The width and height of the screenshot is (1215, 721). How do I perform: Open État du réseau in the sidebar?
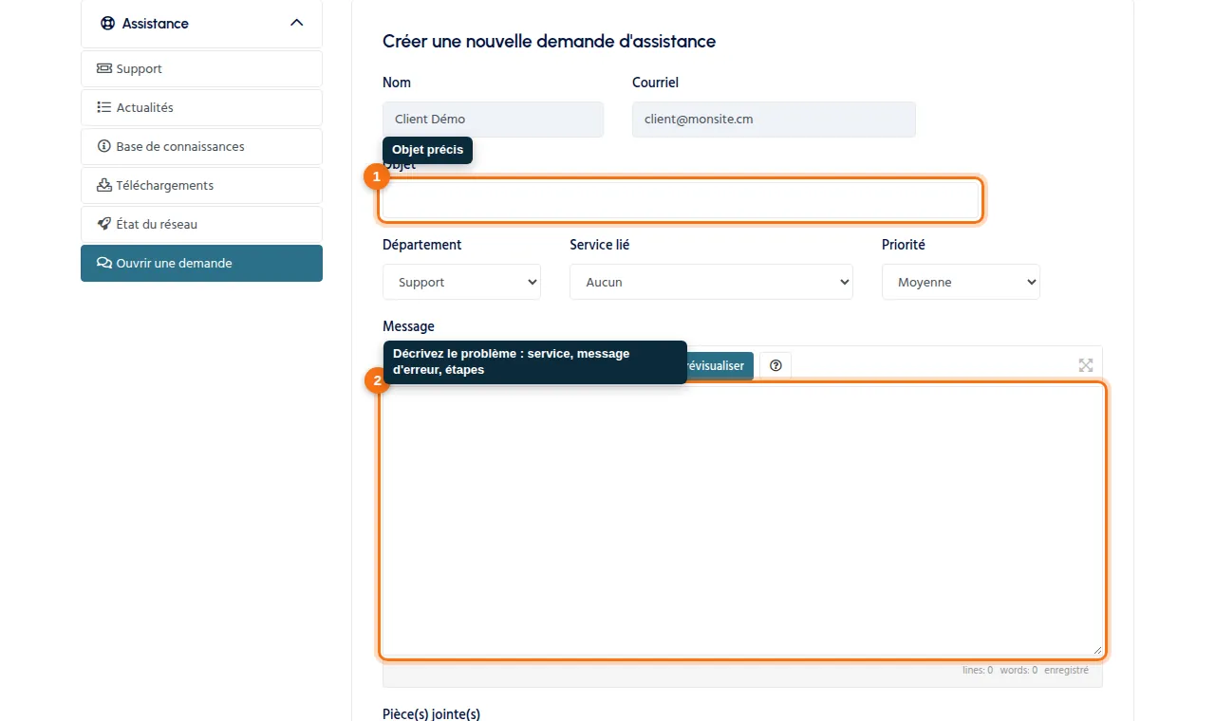coord(201,224)
